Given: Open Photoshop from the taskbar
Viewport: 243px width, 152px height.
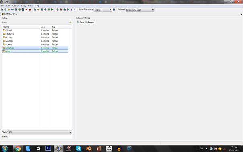Looking at the screenshot, I should point(48,149).
